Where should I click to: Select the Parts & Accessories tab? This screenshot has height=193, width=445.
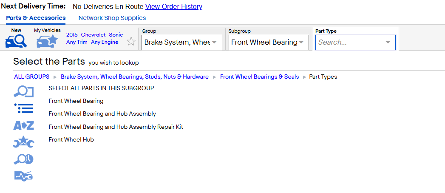[36, 18]
